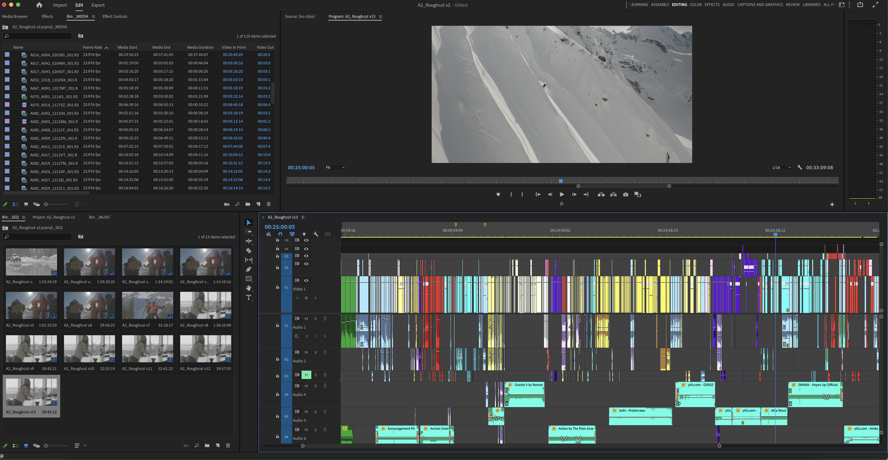Sort by the Frame Rate column
Screen dimensions: 888x460
coord(92,47)
